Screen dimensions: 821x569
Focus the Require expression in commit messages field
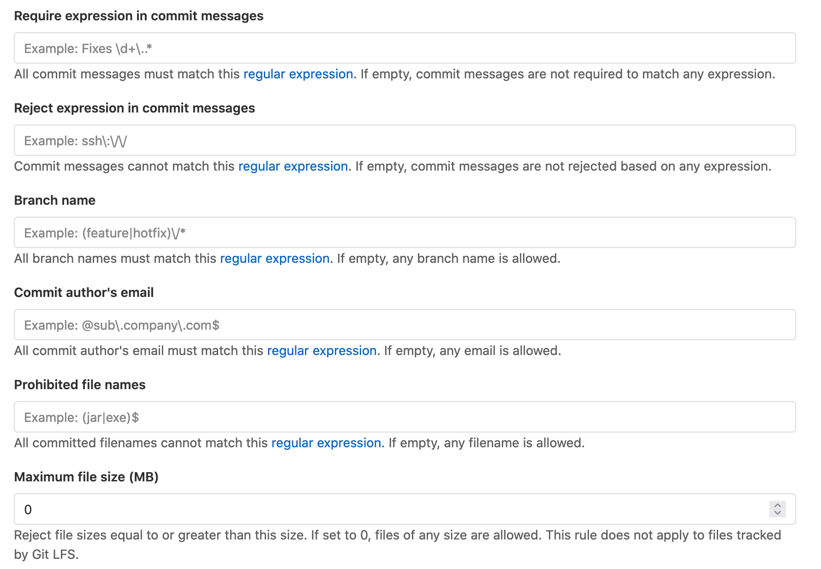(x=405, y=48)
